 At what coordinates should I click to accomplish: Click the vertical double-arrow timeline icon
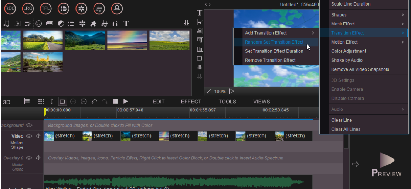pos(52,101)
